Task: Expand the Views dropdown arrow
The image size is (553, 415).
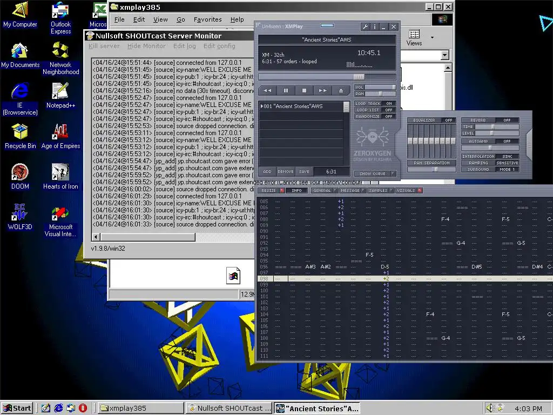Action: pyautogui.click(x=432, y=37)
